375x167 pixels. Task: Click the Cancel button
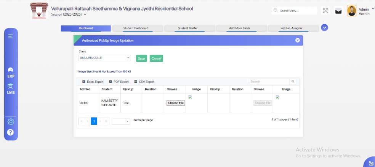pos(156,58)
